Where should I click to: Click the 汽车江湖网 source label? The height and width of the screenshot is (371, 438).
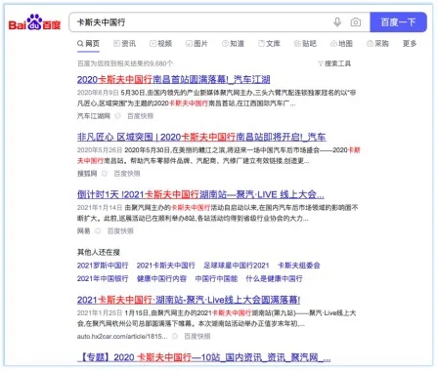(94, 116)
